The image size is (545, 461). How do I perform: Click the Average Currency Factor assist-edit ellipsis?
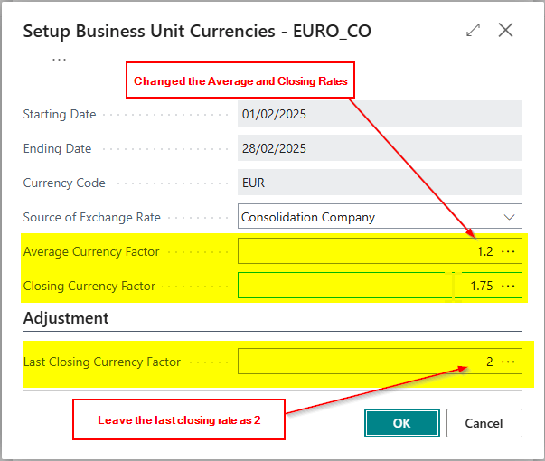508,251
